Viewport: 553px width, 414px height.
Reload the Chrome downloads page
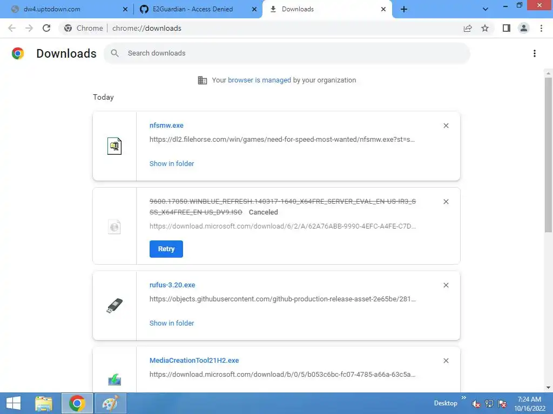pyautogui.click(x=46, y=28)
